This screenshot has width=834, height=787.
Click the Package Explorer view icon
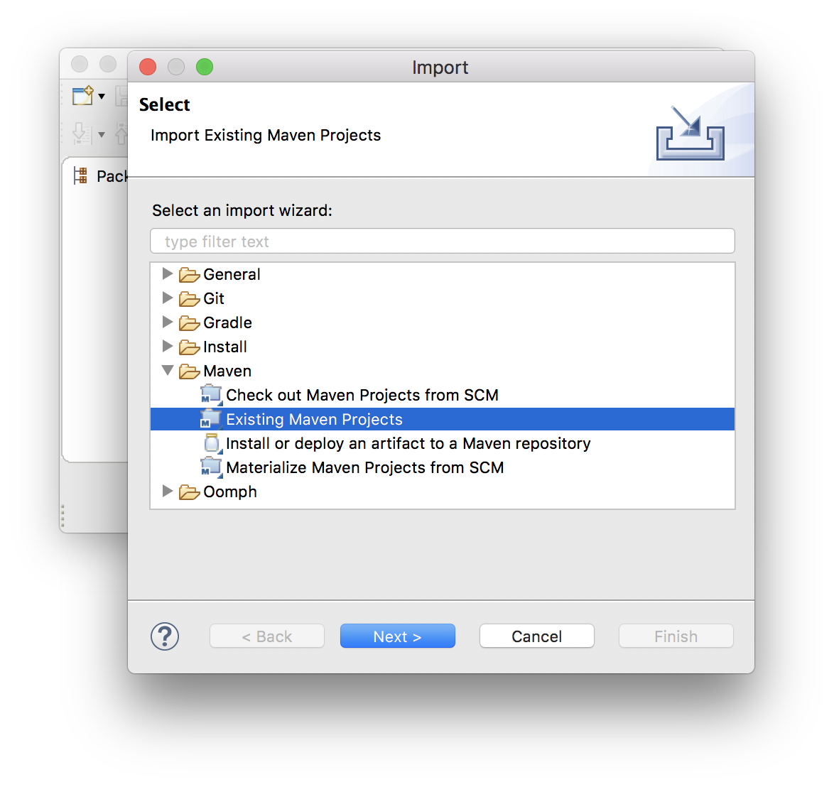(80, 175)
